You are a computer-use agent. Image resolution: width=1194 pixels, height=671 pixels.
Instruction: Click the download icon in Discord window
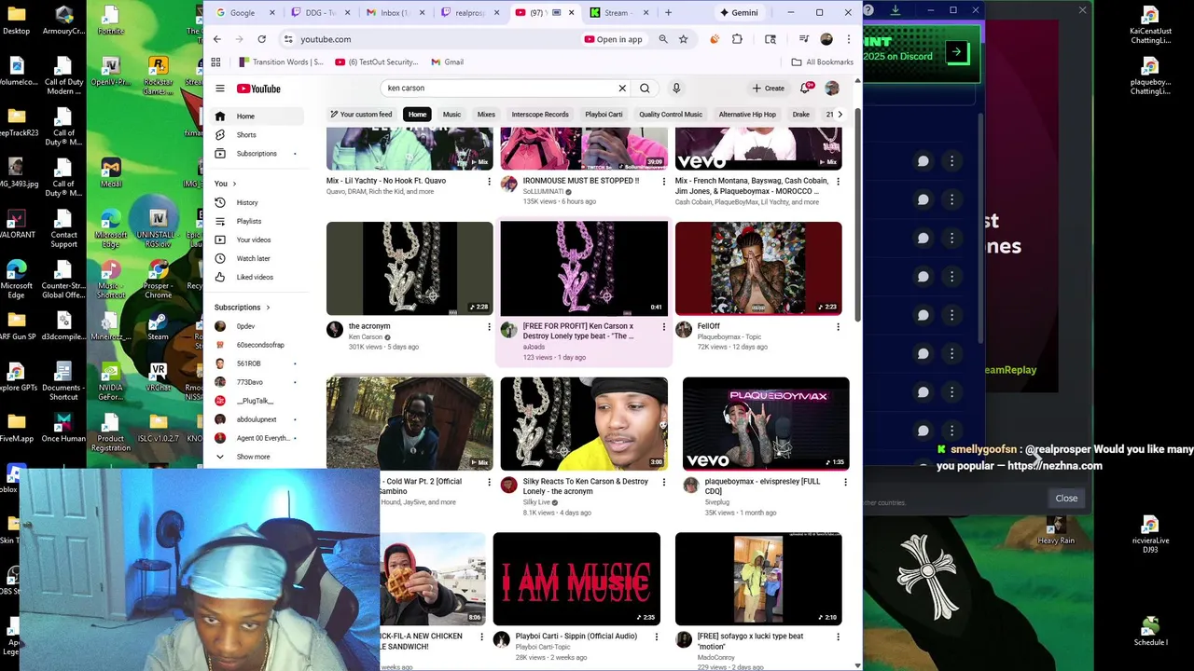tap(895, 10)
